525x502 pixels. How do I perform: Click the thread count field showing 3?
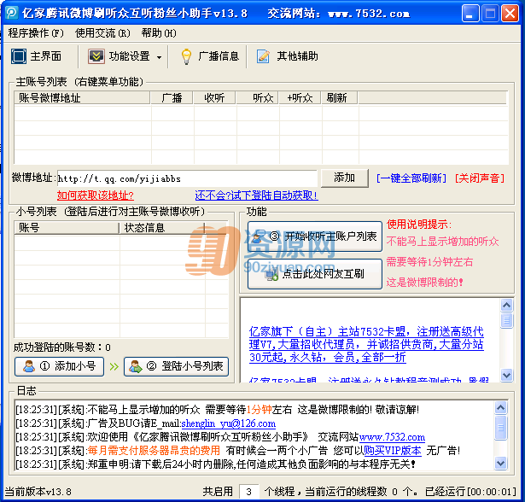tap(249, 492)
